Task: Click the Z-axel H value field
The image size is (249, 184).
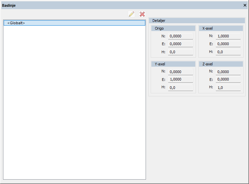Action: click(228, 88)
